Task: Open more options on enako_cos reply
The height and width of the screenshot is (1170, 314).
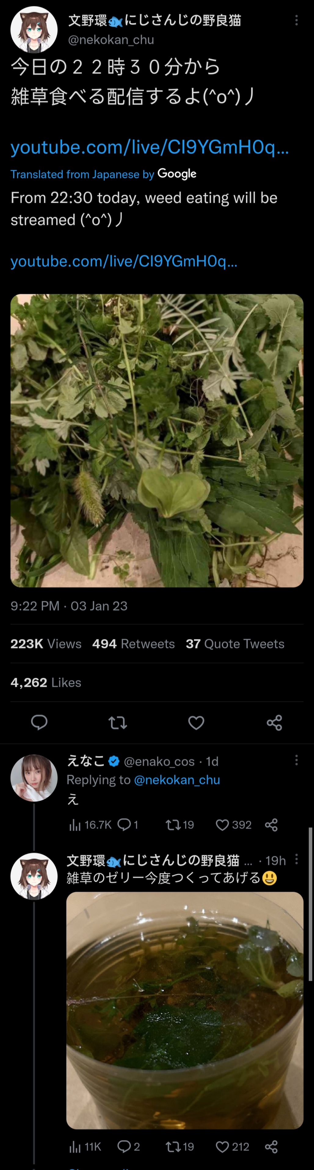Action: pos(296,760)
